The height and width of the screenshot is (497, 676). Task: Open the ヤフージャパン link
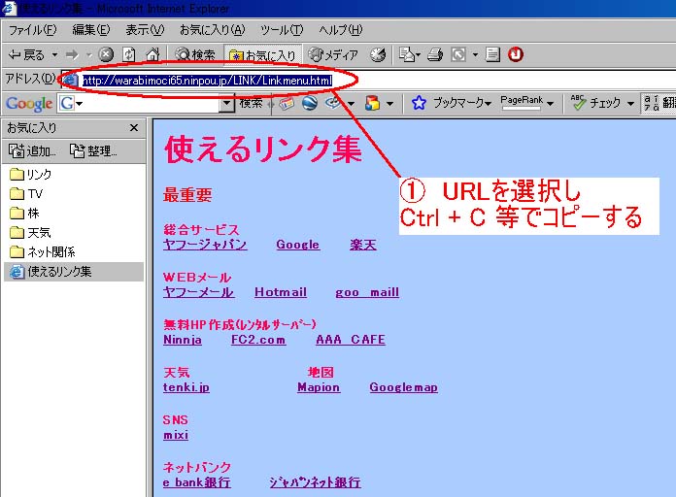[x=205, y=245]
